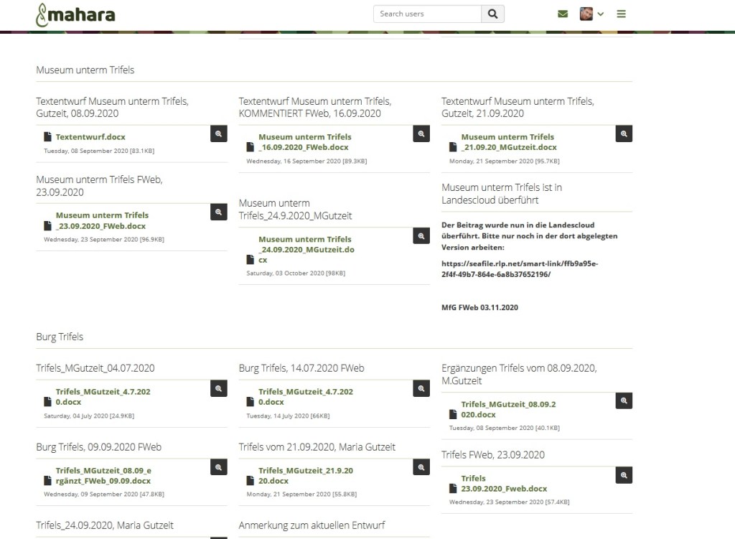Viewport: 735px width, 539px height.
Task: Open details icon for 21.09.20_MGutzeit.docx
Action: 624,133
